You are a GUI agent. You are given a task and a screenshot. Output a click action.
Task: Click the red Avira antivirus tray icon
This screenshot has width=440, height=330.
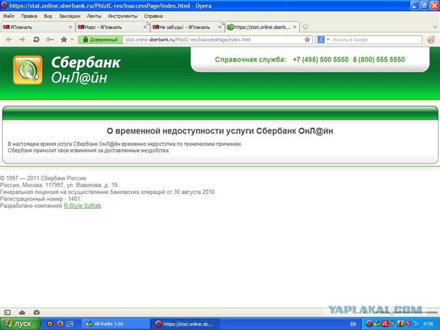385,324
